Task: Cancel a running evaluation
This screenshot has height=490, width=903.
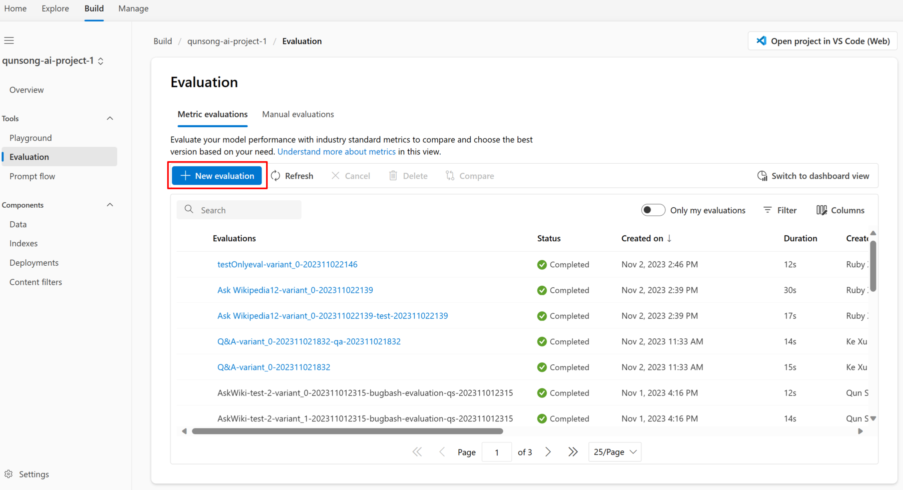Action: tap(351, 176)
